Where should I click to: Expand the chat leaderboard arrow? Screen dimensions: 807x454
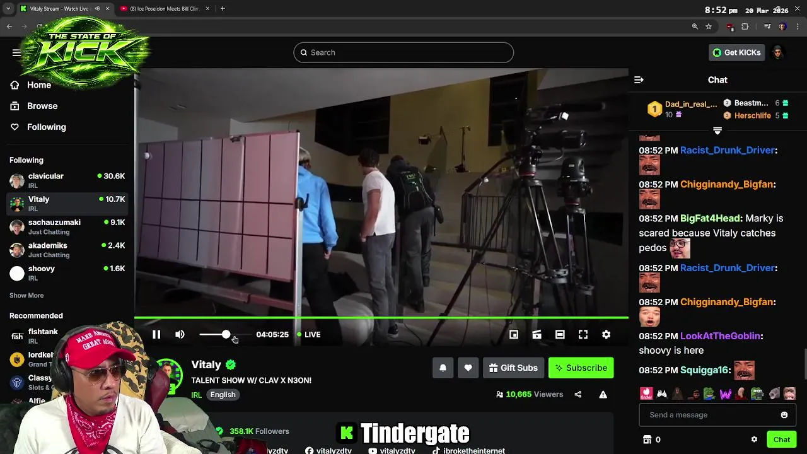tap(717, 131)
